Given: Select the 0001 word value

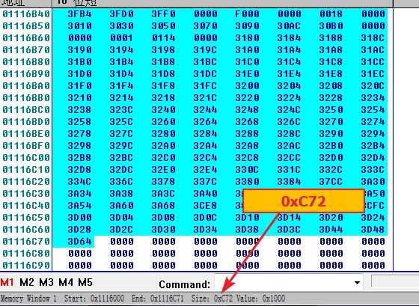Looking at the screenshot, I should tap(121, 38).
